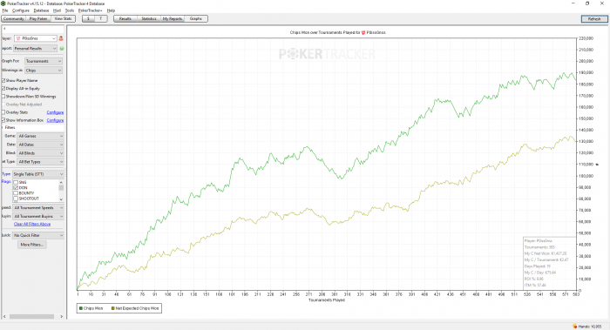The height and width of the screenshot is (330, 610).
Task: Toggle Display All-in Equity checkbox
Action: [3, 89]
